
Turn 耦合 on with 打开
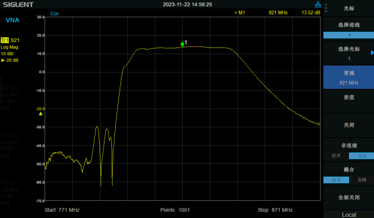tap(336, 180)
